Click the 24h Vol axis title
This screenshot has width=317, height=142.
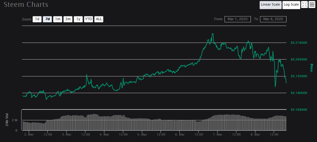point(7,120)
